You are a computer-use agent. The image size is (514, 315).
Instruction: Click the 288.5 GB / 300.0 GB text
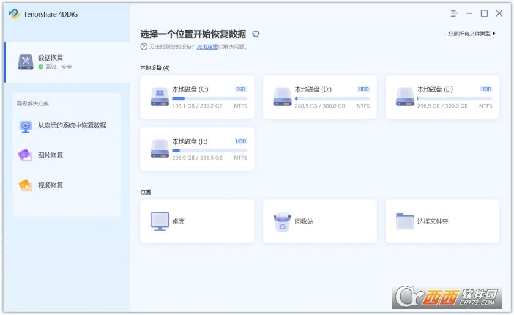point(320,106)
